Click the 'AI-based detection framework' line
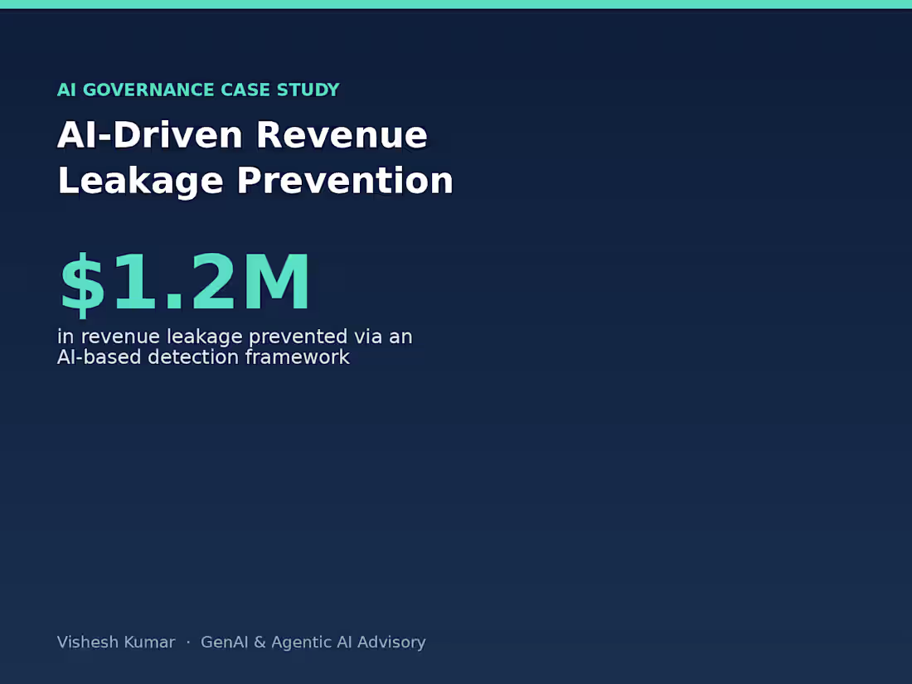 pyautogui.click(x=204, y=357)
